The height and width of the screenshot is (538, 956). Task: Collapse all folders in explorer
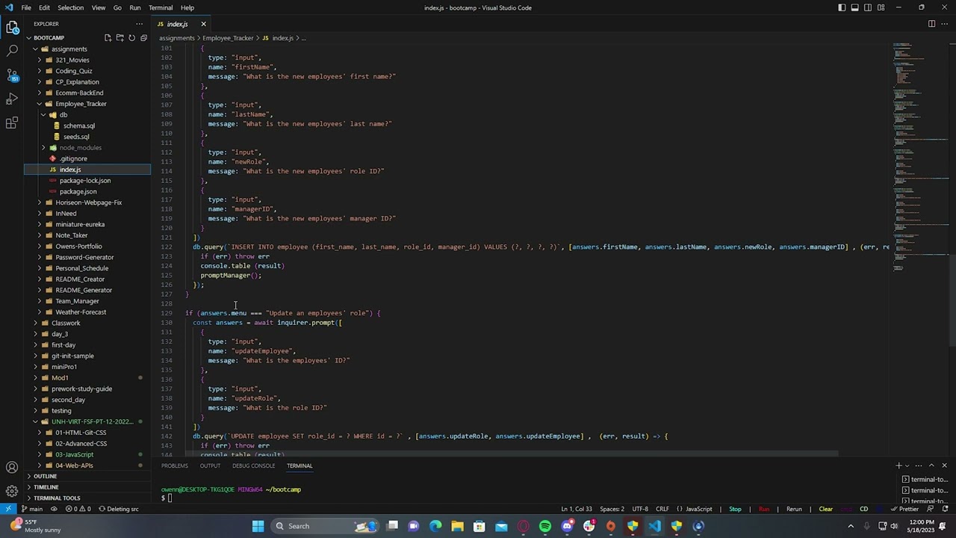143,38
